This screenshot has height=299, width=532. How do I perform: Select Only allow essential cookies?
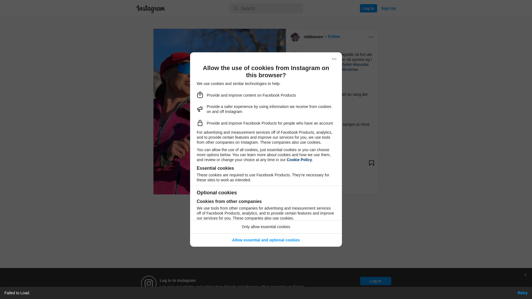(266, 227)
